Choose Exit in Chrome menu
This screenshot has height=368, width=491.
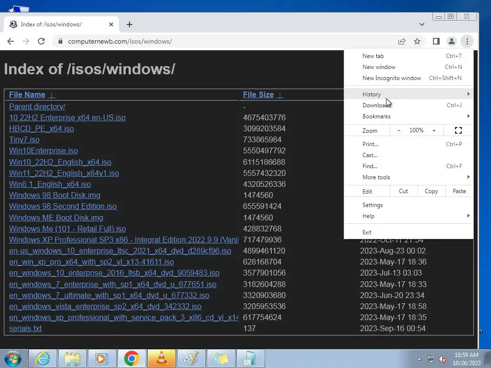(409, 232)
